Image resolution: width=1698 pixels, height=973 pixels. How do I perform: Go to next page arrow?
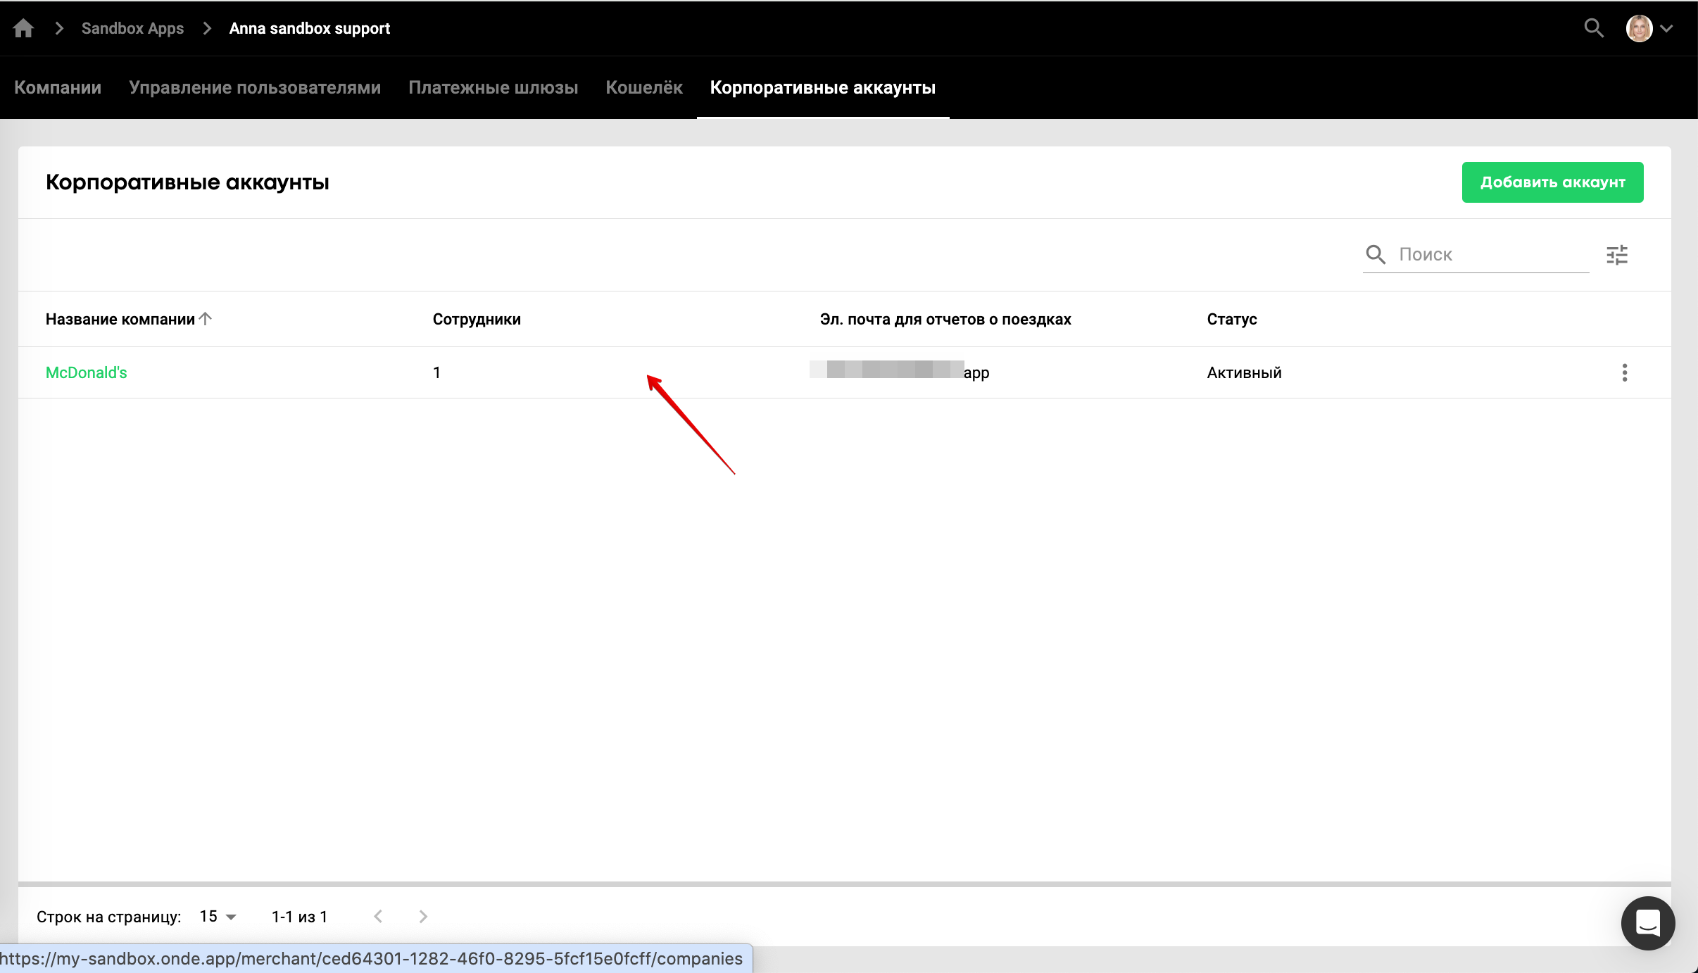pyautogui.click(x=423, y=917)
